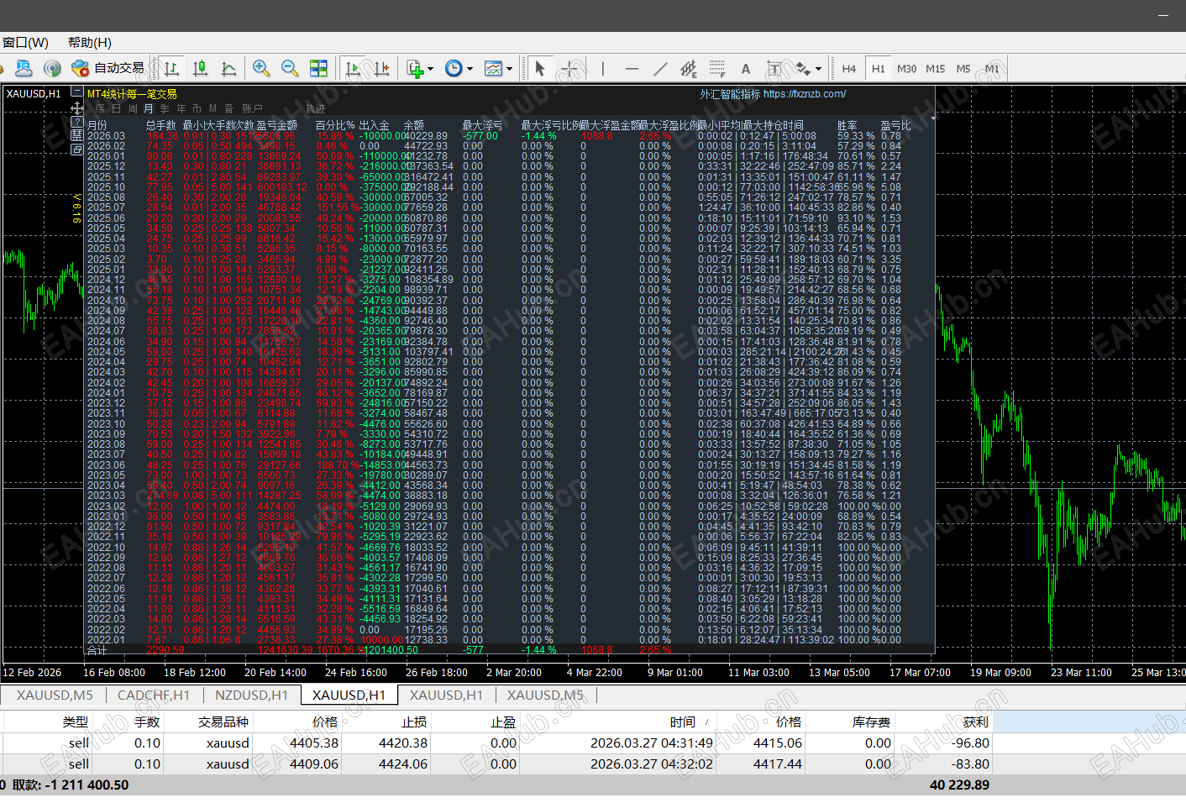Click the zoom in magnifier icon

(261, 69)
